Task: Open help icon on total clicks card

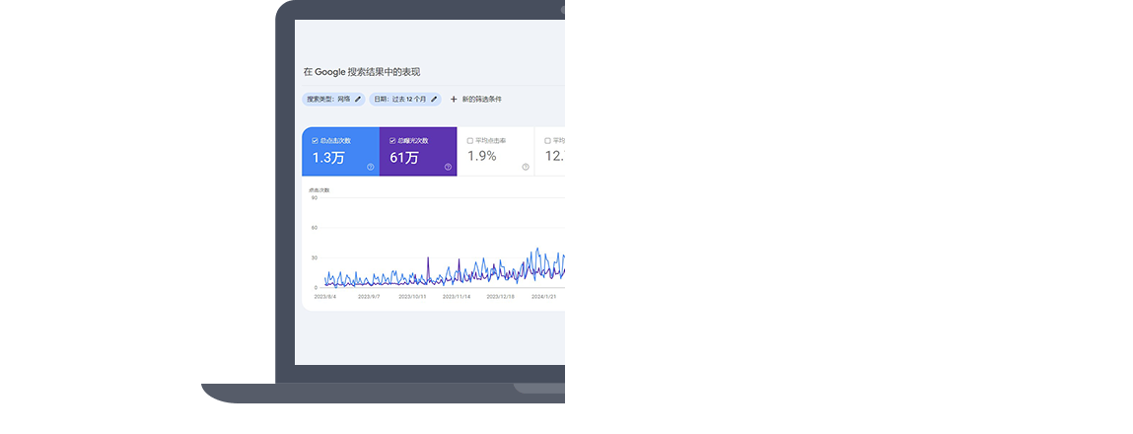Action: click(x=370, y=167)
